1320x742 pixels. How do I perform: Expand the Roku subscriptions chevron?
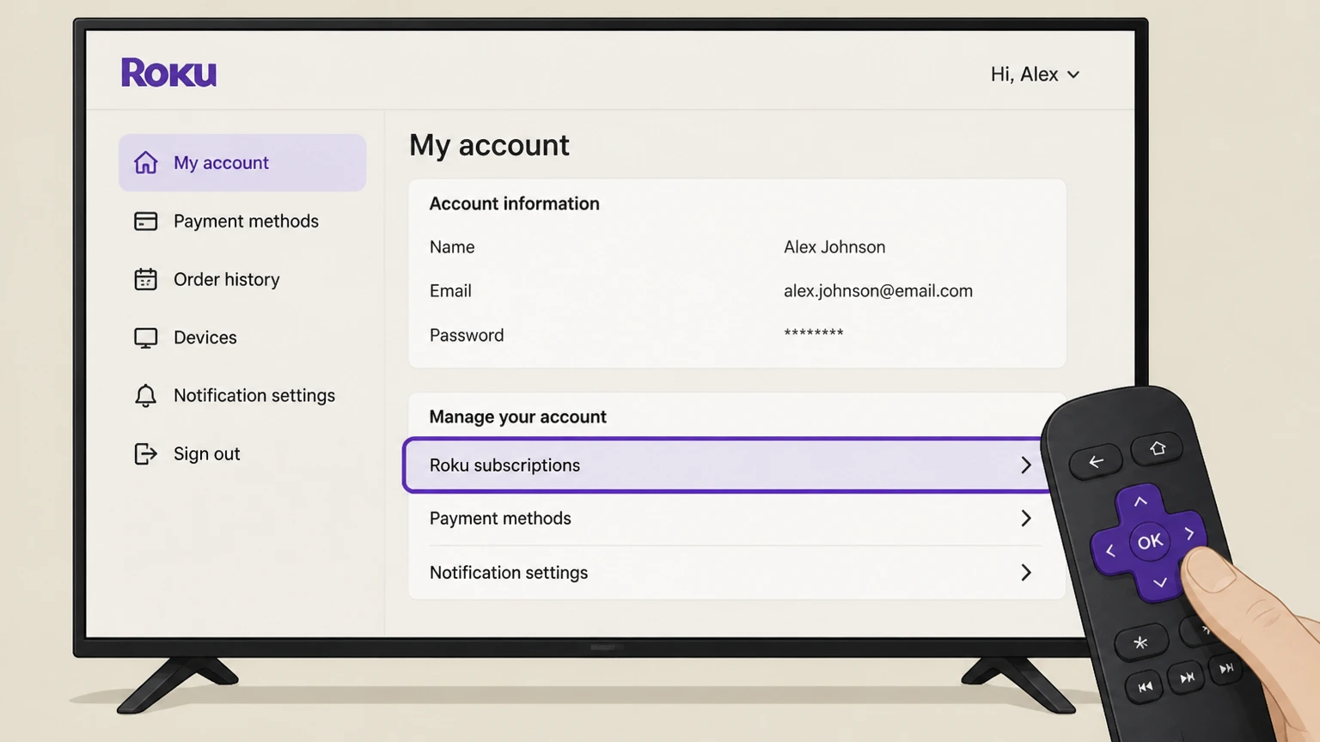pyautogui.click(x=1025, y=465)
